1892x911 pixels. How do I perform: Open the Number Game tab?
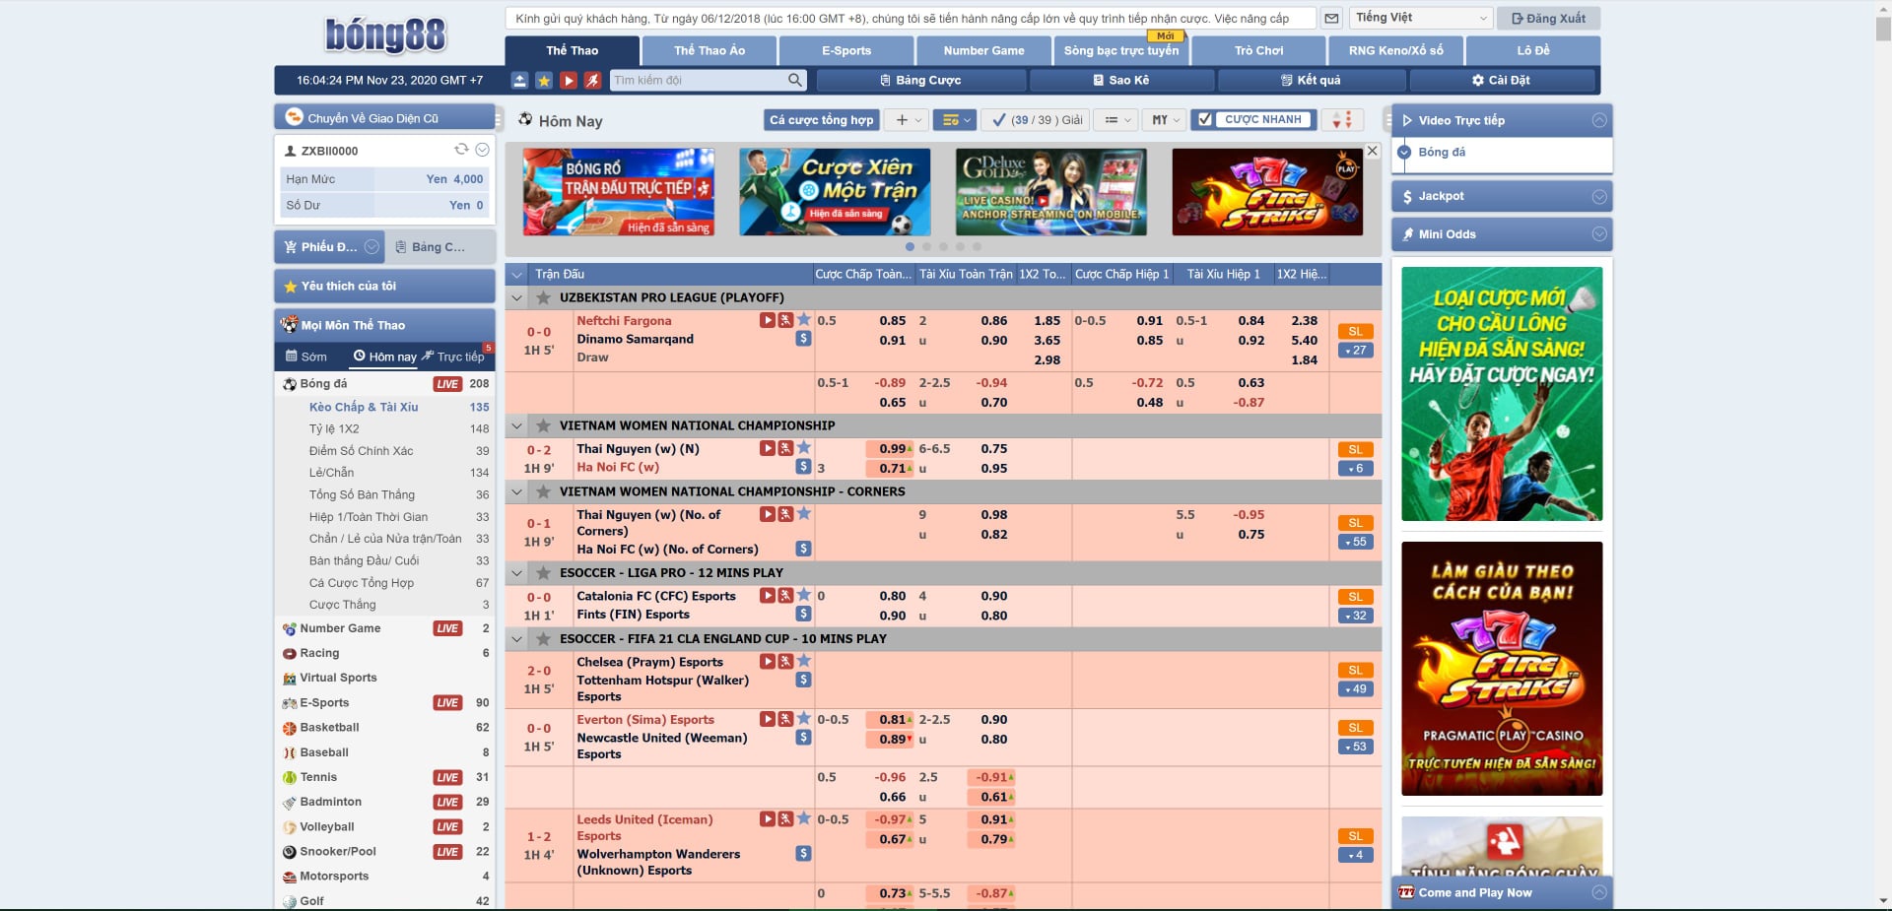click(x=982, y=50)
